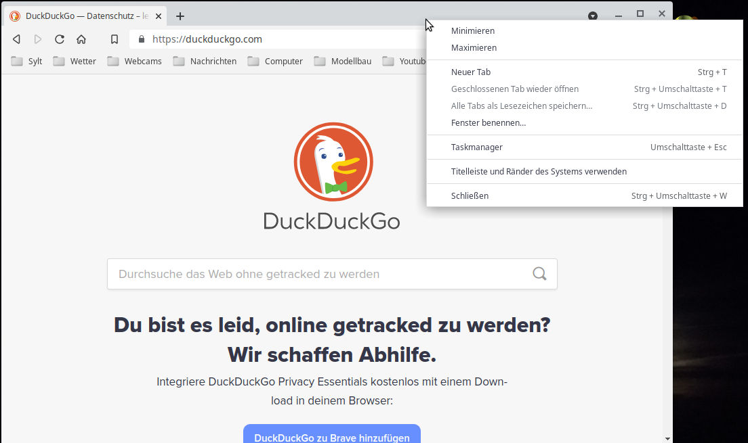
Task: Toggle Titelleiste und Ränder des Systems verwenden
Action: click(x=584, y=172)
